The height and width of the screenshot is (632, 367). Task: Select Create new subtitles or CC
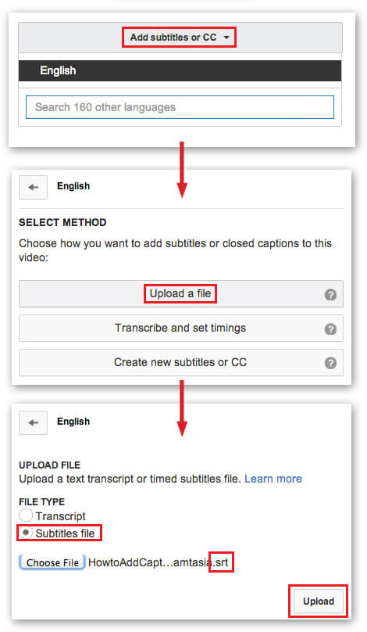coord(180,362)
